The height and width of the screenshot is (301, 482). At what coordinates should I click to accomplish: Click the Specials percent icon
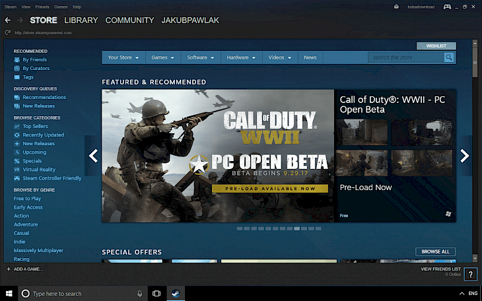(17, 161)
